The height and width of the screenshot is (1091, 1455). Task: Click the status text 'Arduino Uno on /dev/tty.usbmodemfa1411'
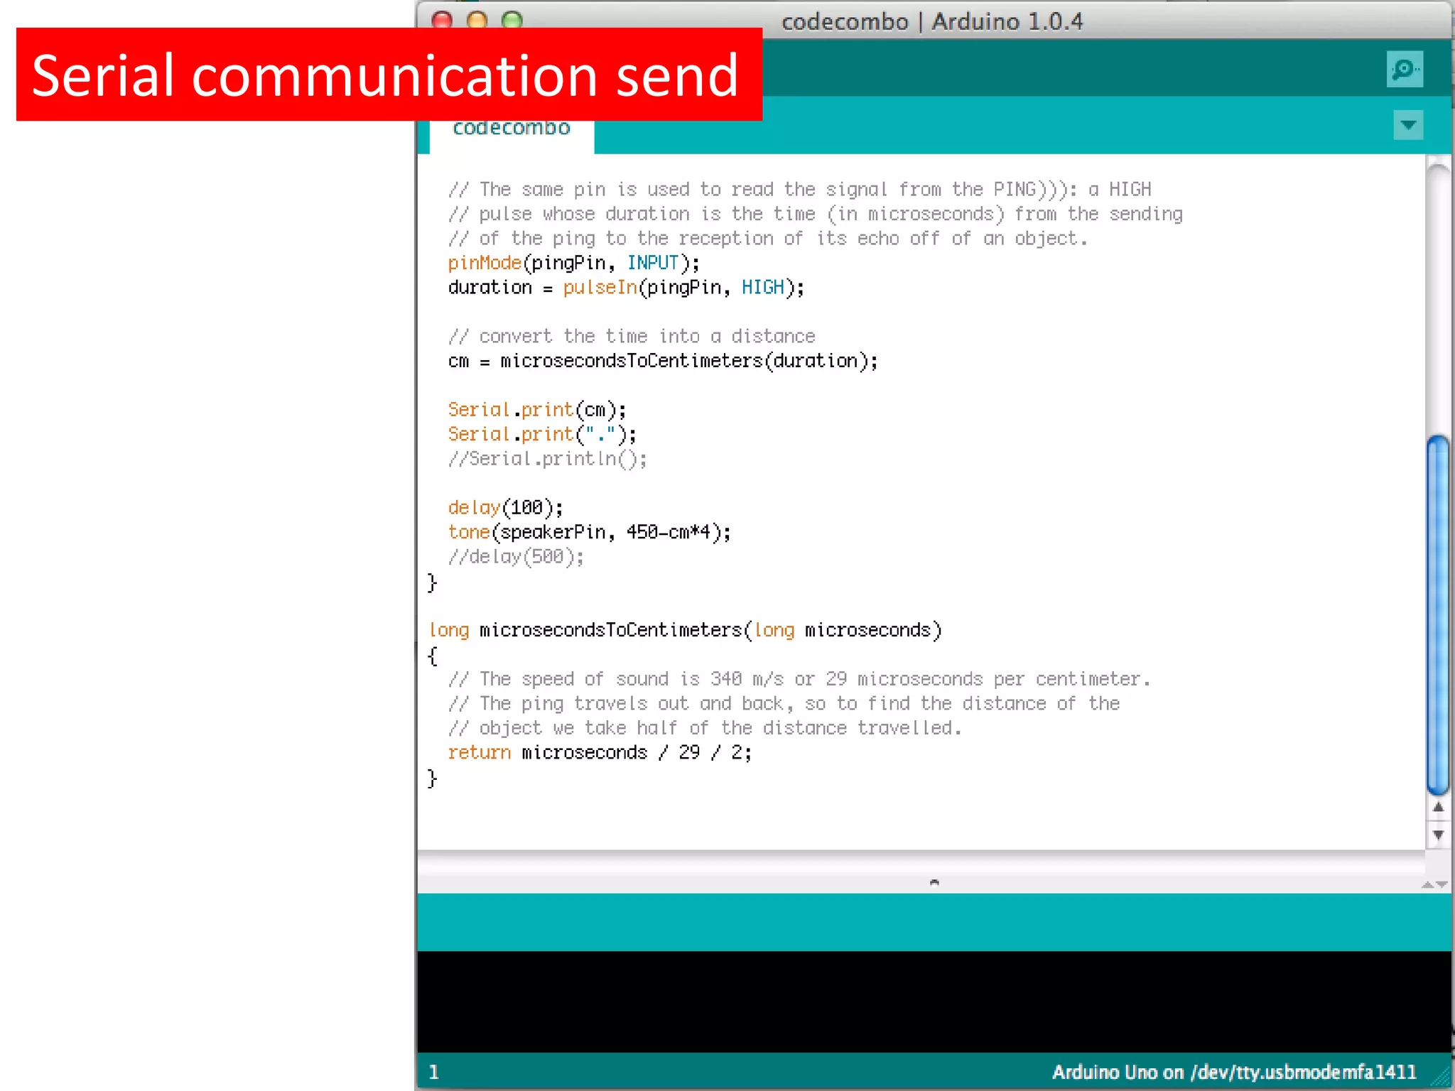[x=1234, y=1073]
